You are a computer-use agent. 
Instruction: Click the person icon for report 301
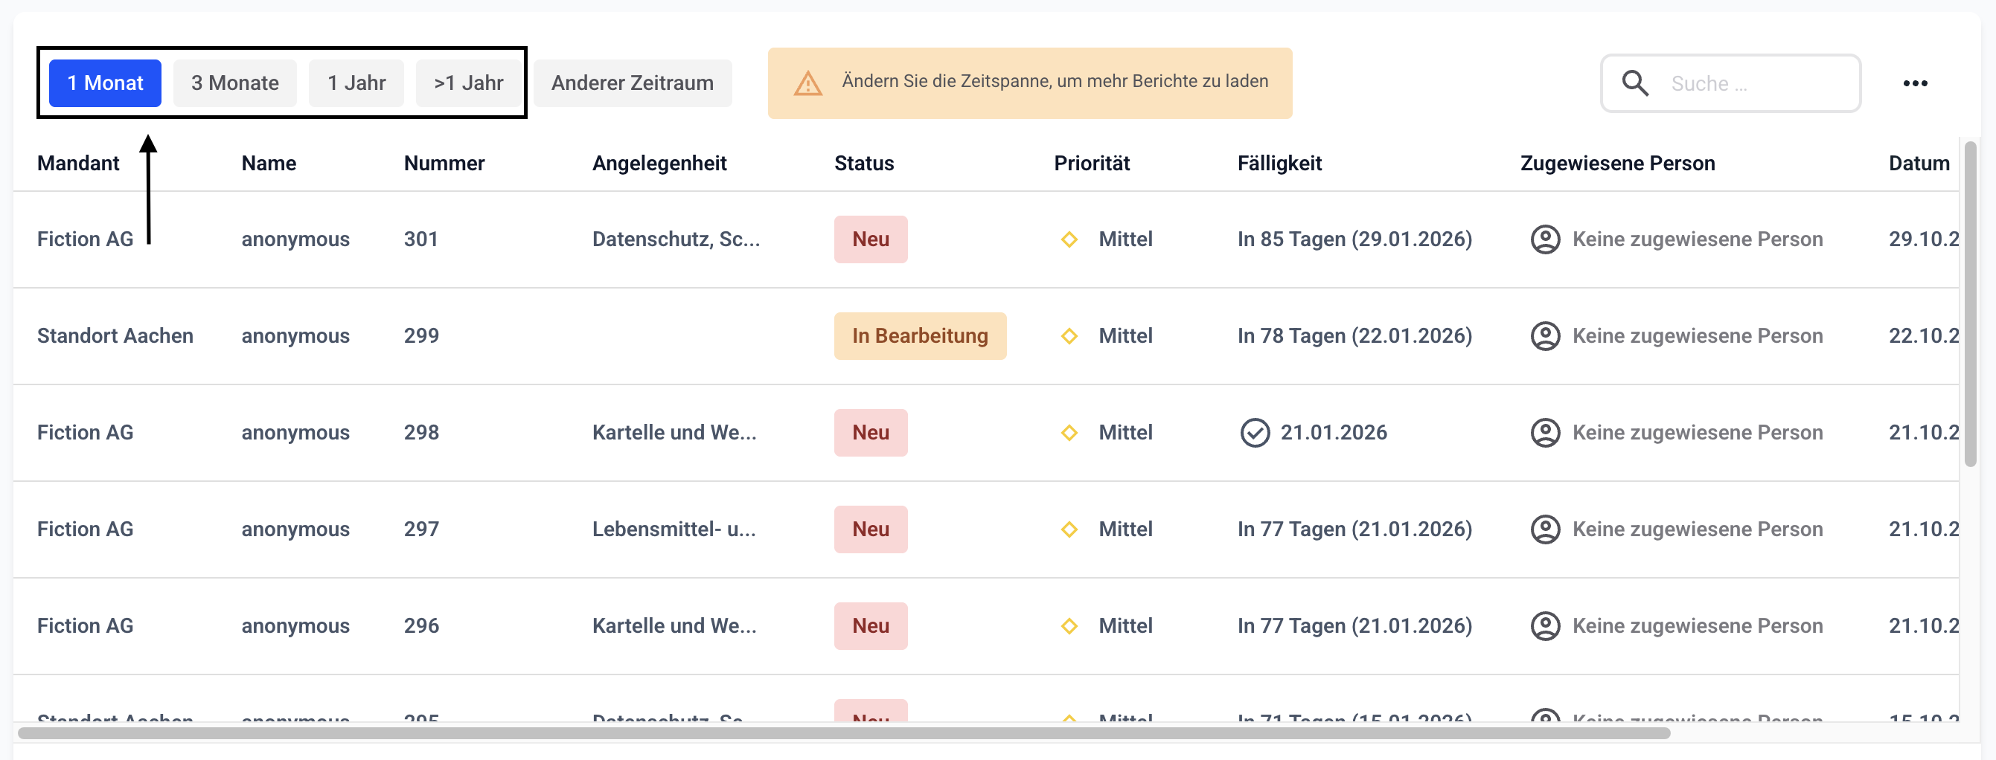click(1545, 239)
